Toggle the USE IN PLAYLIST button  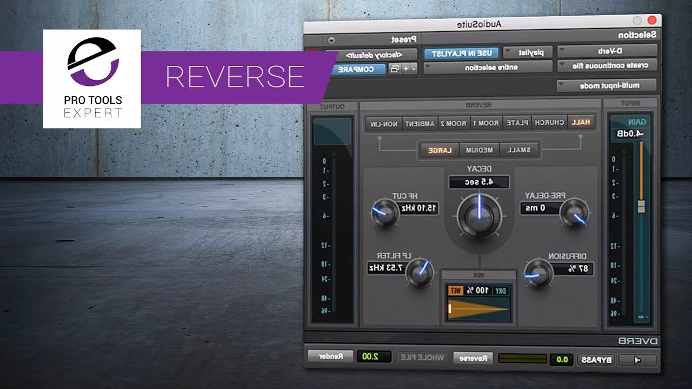[461, 53]
